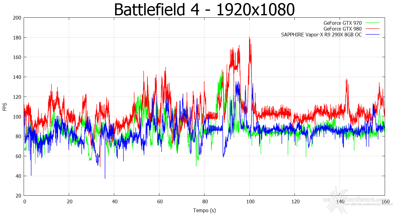Image resolution: width=393 pixels, height=214 pixels.
Task: Click the 0 tick on the Tempo axis
Action: tap(25, 202)
